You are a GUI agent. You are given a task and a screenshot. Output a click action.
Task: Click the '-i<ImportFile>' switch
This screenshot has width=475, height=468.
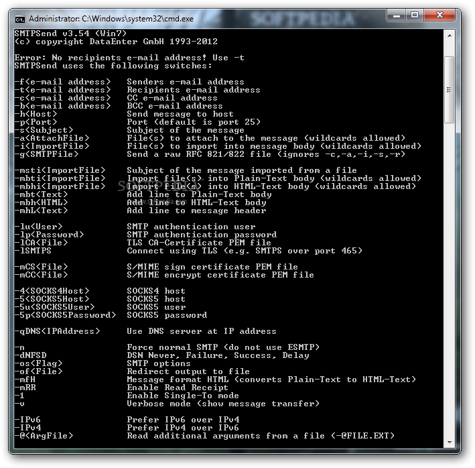52,146
